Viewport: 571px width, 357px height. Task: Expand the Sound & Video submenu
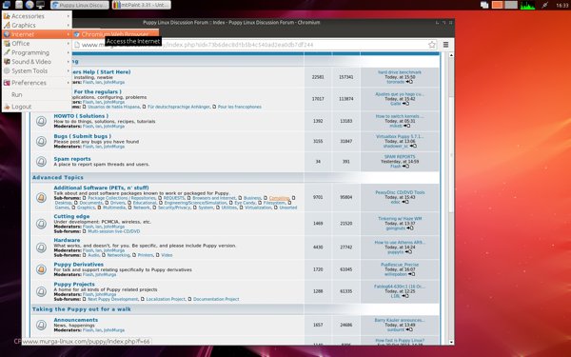[x=37, y=62]
